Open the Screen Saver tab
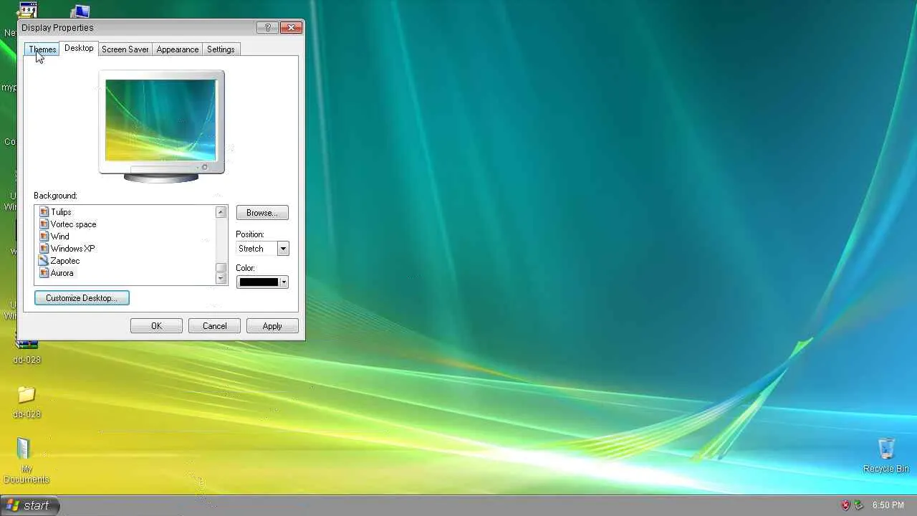Screen dimensions: 917x516 pyautogui.click(x=125, y=49)
